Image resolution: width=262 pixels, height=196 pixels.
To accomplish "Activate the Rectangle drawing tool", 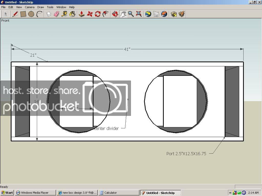I will 23,14.
